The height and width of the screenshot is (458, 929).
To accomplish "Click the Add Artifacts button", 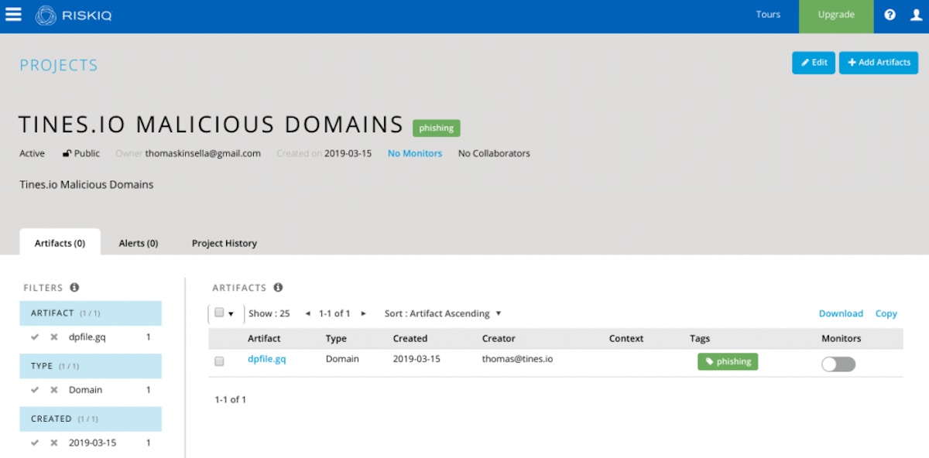I will pos(879,63).
